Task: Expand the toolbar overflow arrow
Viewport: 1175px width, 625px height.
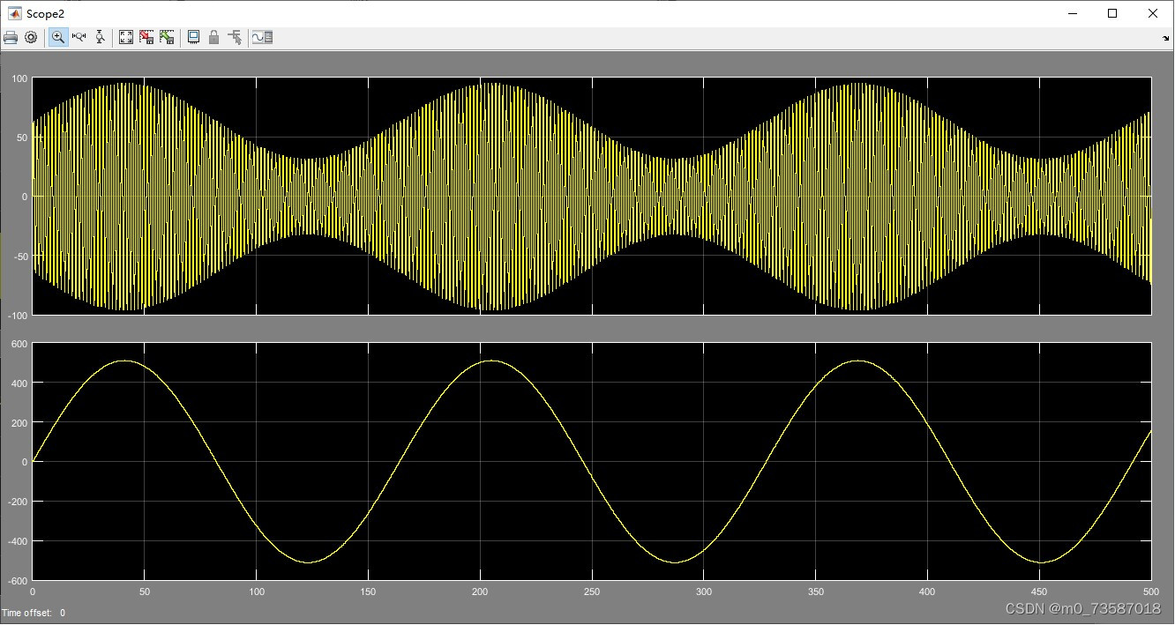Action: tap(1166, 38)
